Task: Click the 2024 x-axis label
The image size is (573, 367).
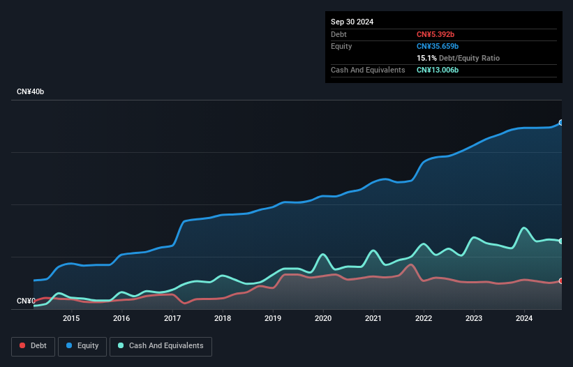Action: click(524, 318)
